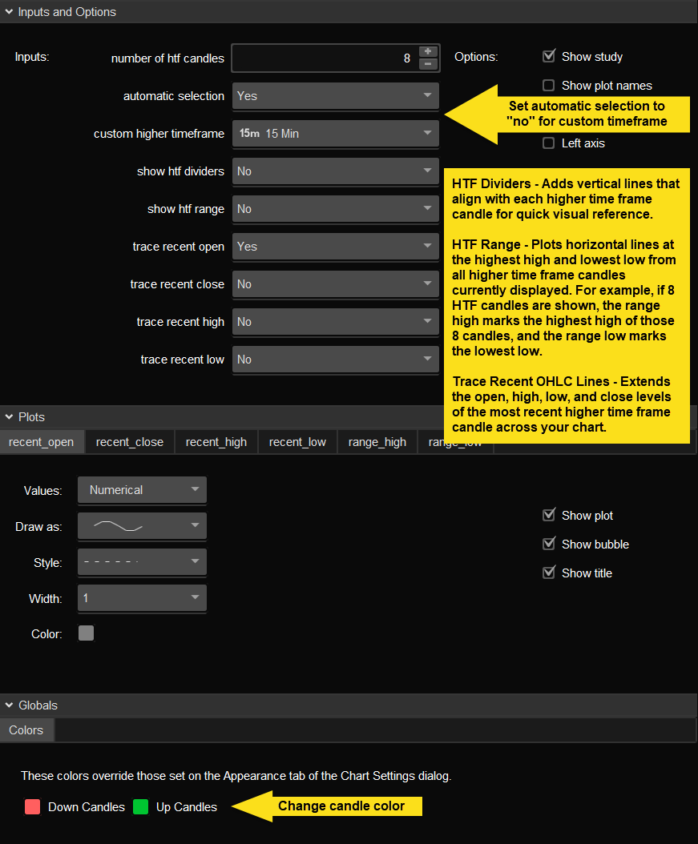Viewport: 698px width, 844px height.
Task: Switch to the recent_close plot tab
Action: pyautogui.click(x=130, y=442)
